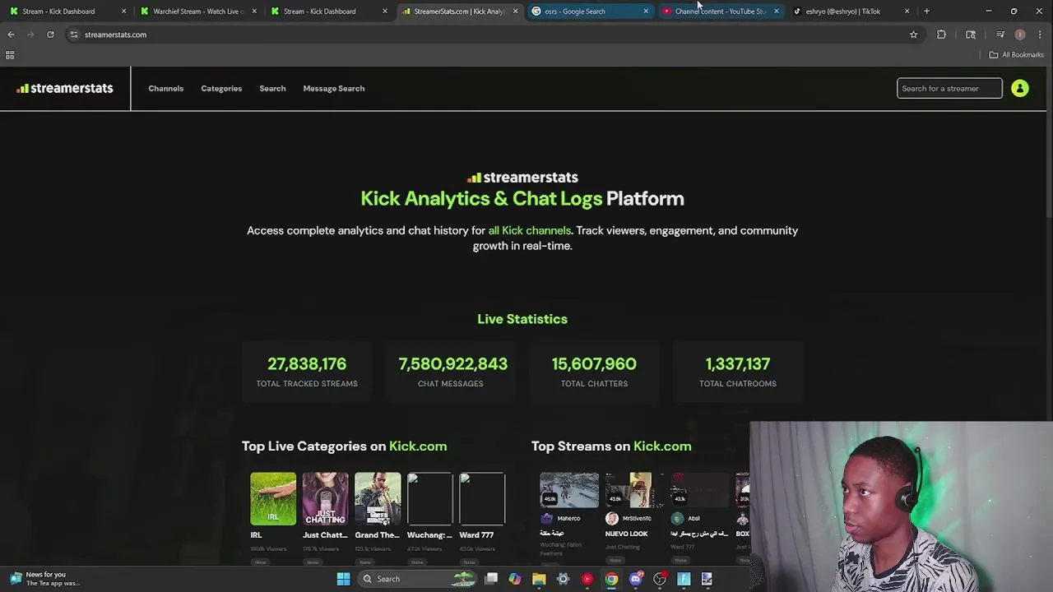Open Task View on the taskbar

[x=491, y=579]
